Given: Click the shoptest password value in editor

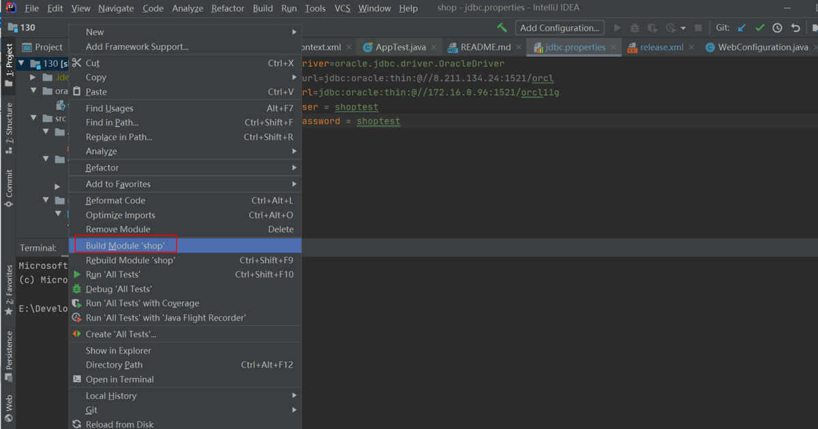Looking at the screenshot, I should point(378,122).
